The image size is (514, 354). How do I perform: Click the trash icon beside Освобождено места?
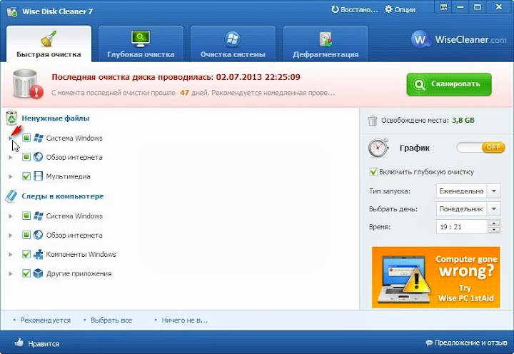coord(373,121)
